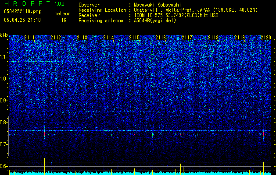Click the Receiver label
This screenshot has height=175, width=276.
point(89,15)
